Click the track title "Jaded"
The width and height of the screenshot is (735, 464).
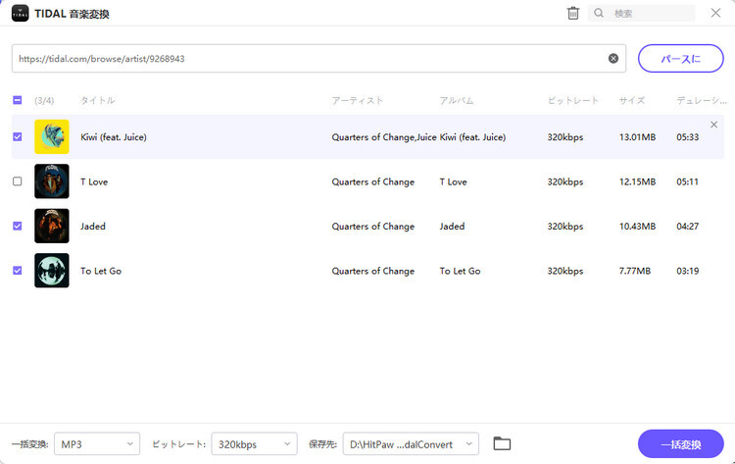point(93,227)
